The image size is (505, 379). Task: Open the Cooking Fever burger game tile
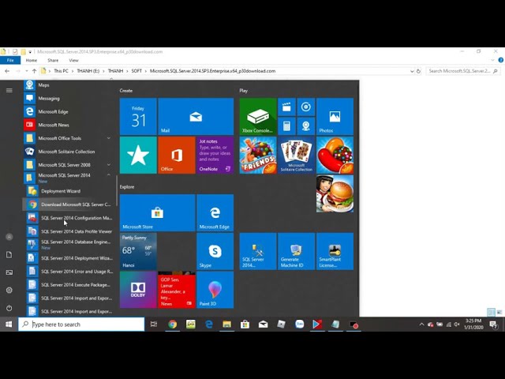tap(335, 193)
